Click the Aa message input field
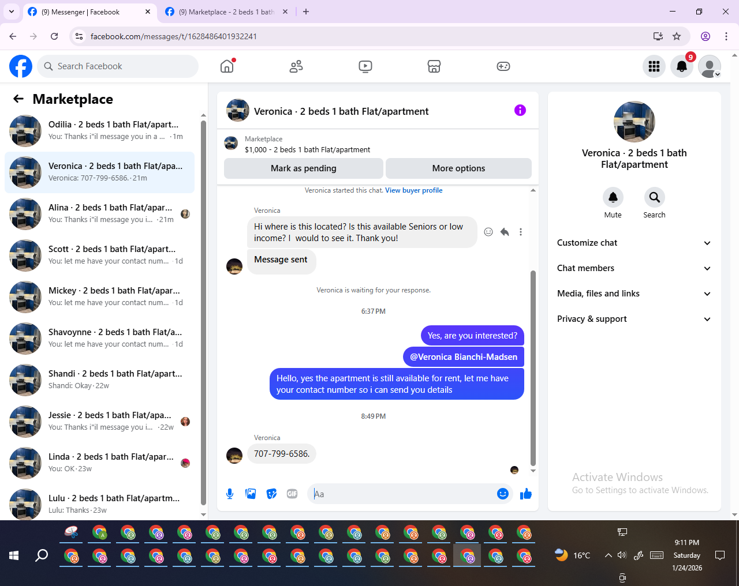This screenshot has width=739, height=586. pyautogui.click(x=402, y=494)
